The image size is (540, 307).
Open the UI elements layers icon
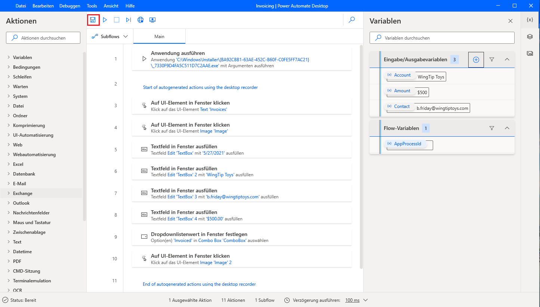pos(530,37)
